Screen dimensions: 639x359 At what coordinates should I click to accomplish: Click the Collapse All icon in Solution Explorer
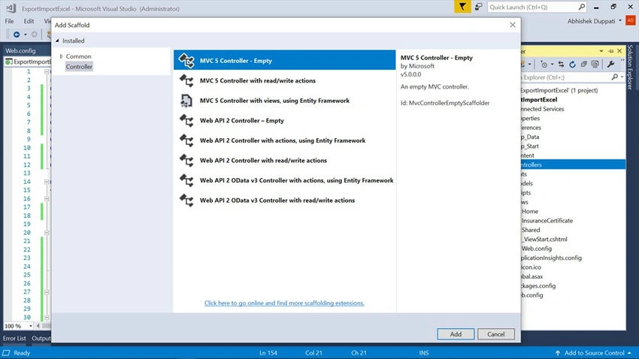[x=583, y=65]
